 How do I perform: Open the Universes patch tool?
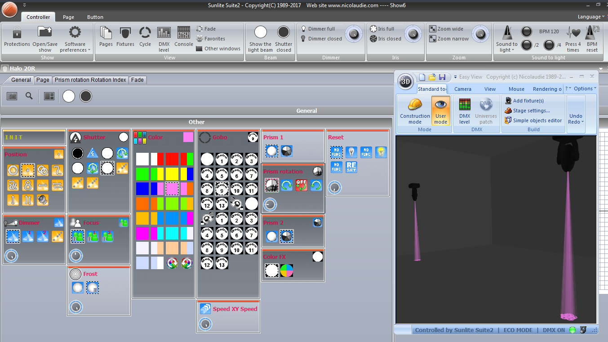click(x=486, y=111)
